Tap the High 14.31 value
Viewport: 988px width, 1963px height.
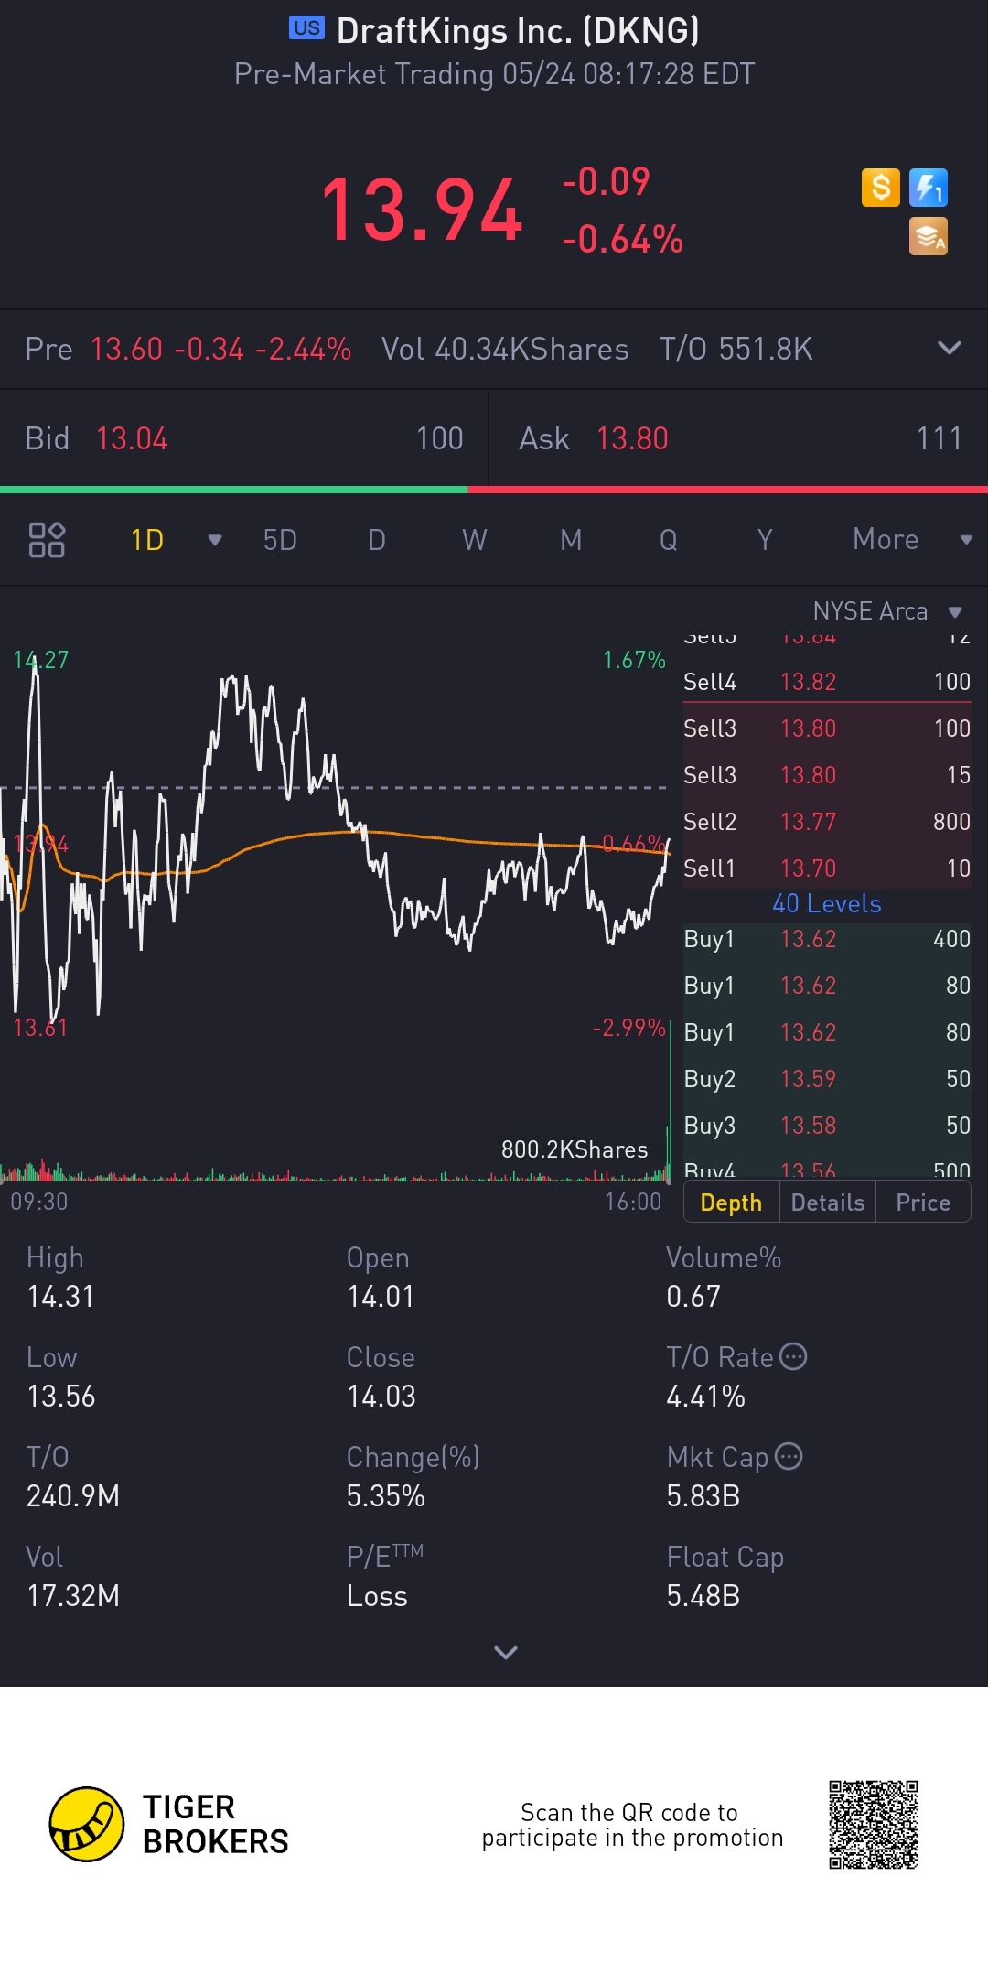tap(60, 1297)
